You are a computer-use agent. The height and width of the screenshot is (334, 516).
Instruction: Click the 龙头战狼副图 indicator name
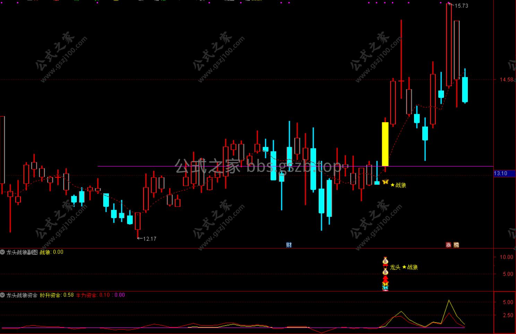[22, 252]
